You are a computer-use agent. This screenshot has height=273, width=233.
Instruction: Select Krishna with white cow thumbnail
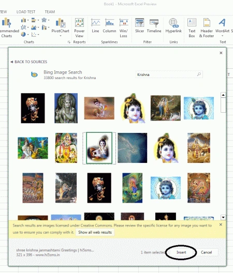click(x=66, y=148)
